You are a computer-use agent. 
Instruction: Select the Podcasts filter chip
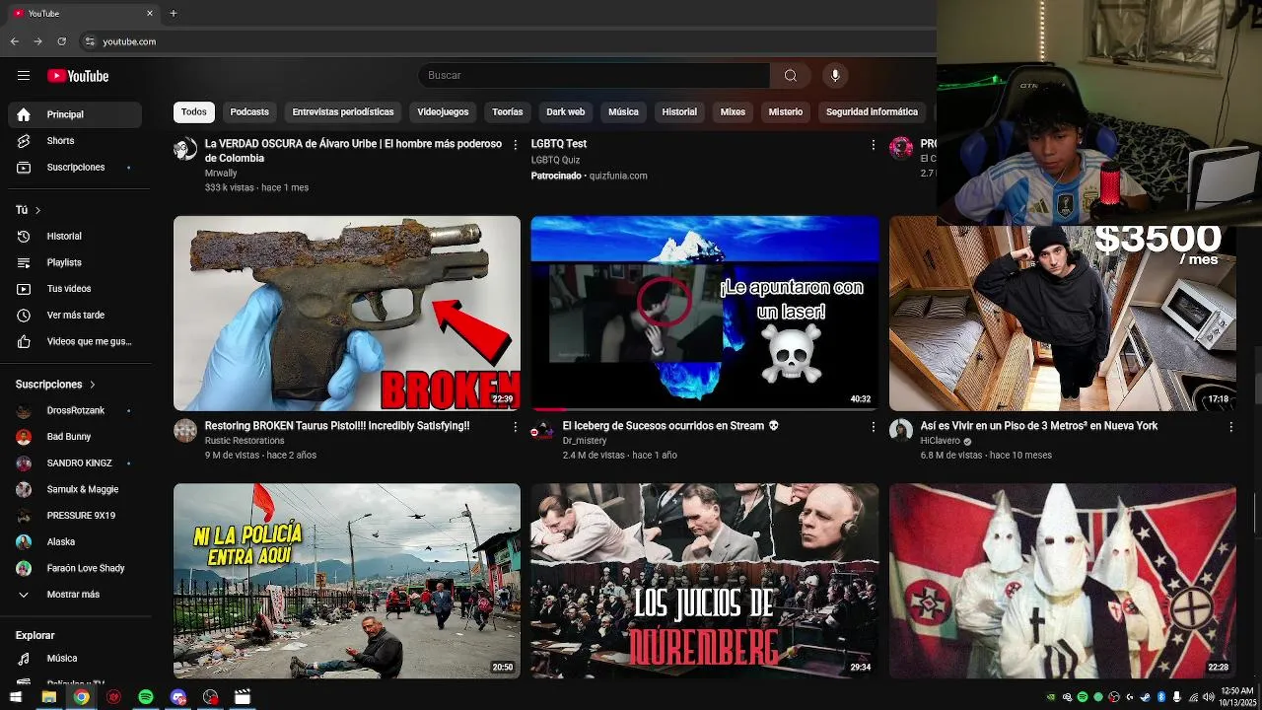click(x=249, y=111)
